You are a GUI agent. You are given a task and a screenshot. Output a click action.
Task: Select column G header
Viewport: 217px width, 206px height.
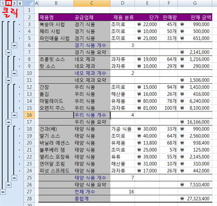195,3
